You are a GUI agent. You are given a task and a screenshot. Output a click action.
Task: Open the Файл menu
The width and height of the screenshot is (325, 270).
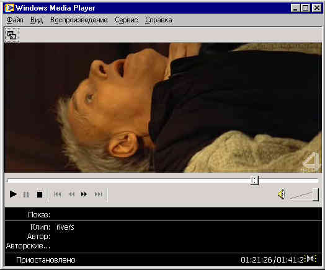[x=15, y=20]
